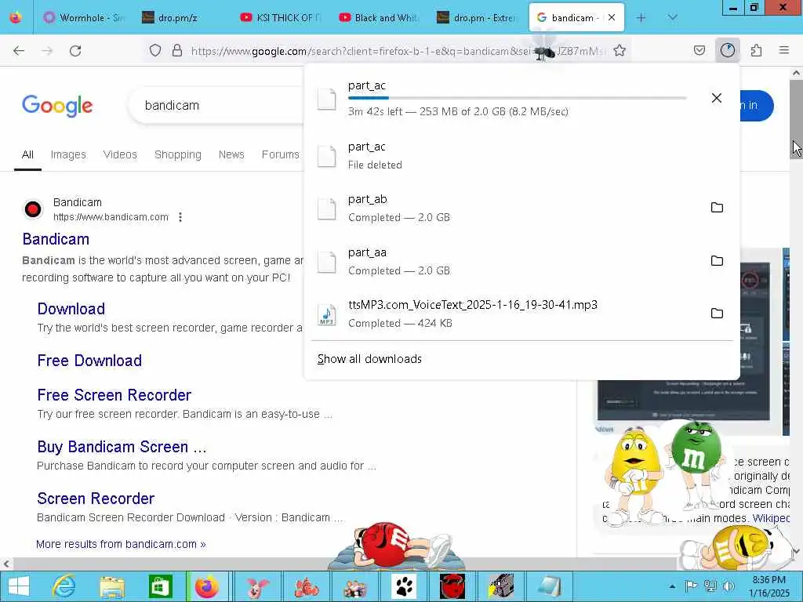Click Show all downloads
The height and width of the screenshot is (602, 803).
[369, 359]
